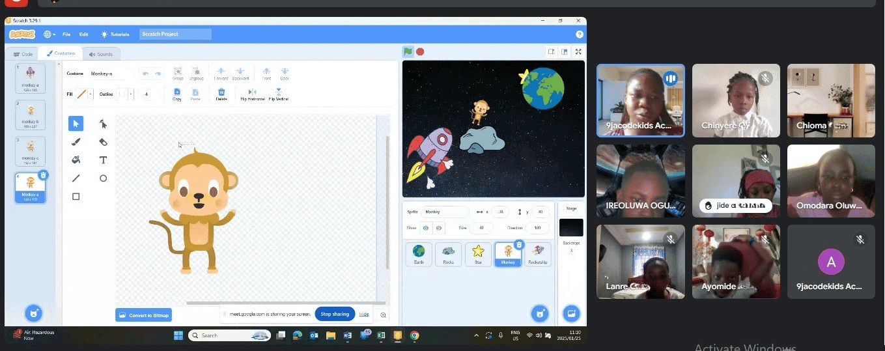Switch to small stage layout
The image size is (885, 351).
click(x=551, y=52)
